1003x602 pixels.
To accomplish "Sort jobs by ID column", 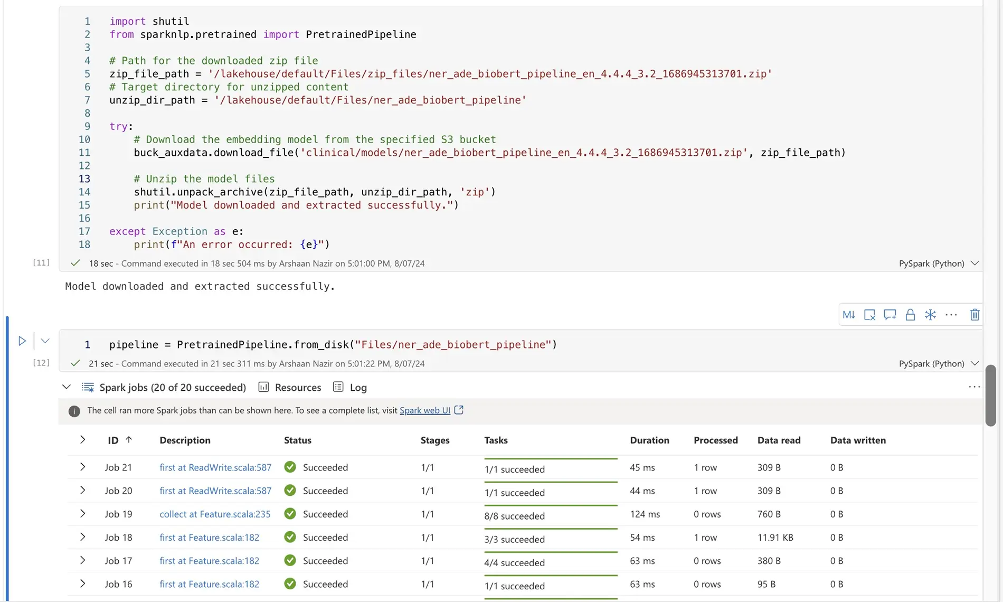I will point(120,440).
